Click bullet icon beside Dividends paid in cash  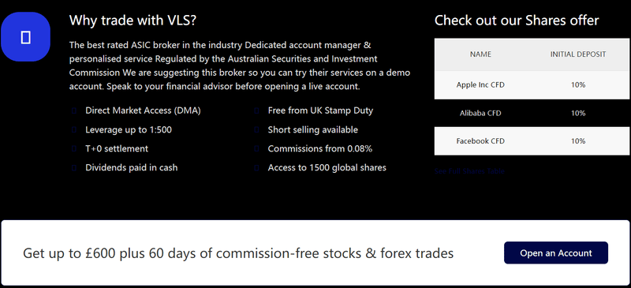[73, 167]
